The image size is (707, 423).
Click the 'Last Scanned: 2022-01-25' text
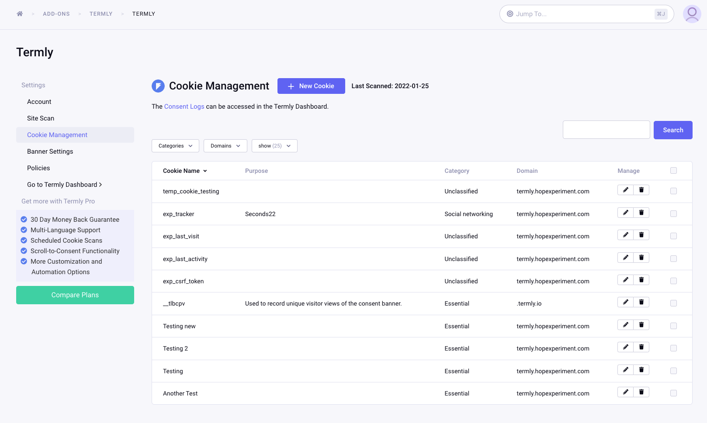point(390,86)
